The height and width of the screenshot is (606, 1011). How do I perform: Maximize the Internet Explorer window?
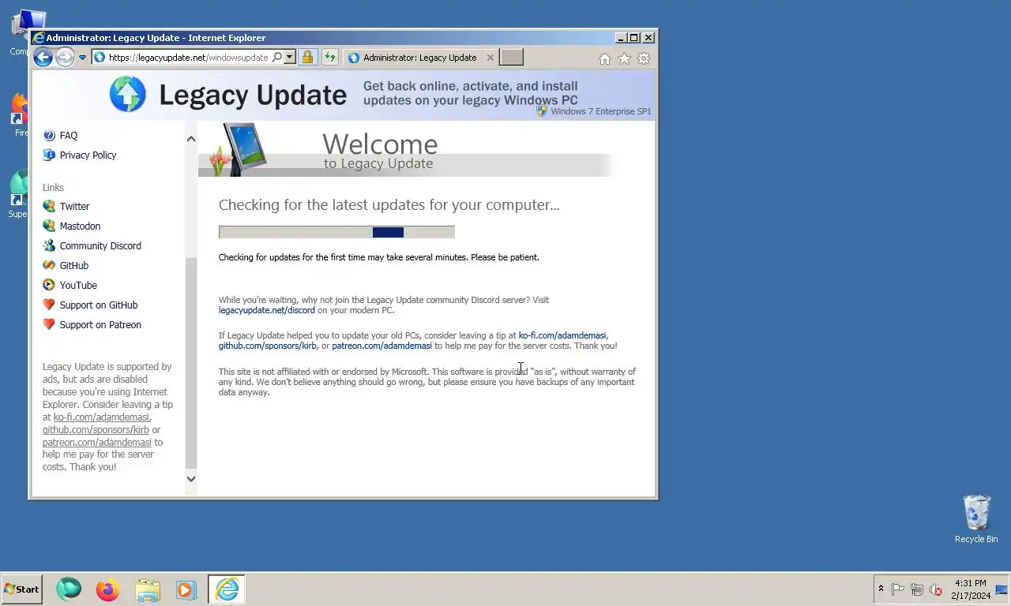click(634, 37)
